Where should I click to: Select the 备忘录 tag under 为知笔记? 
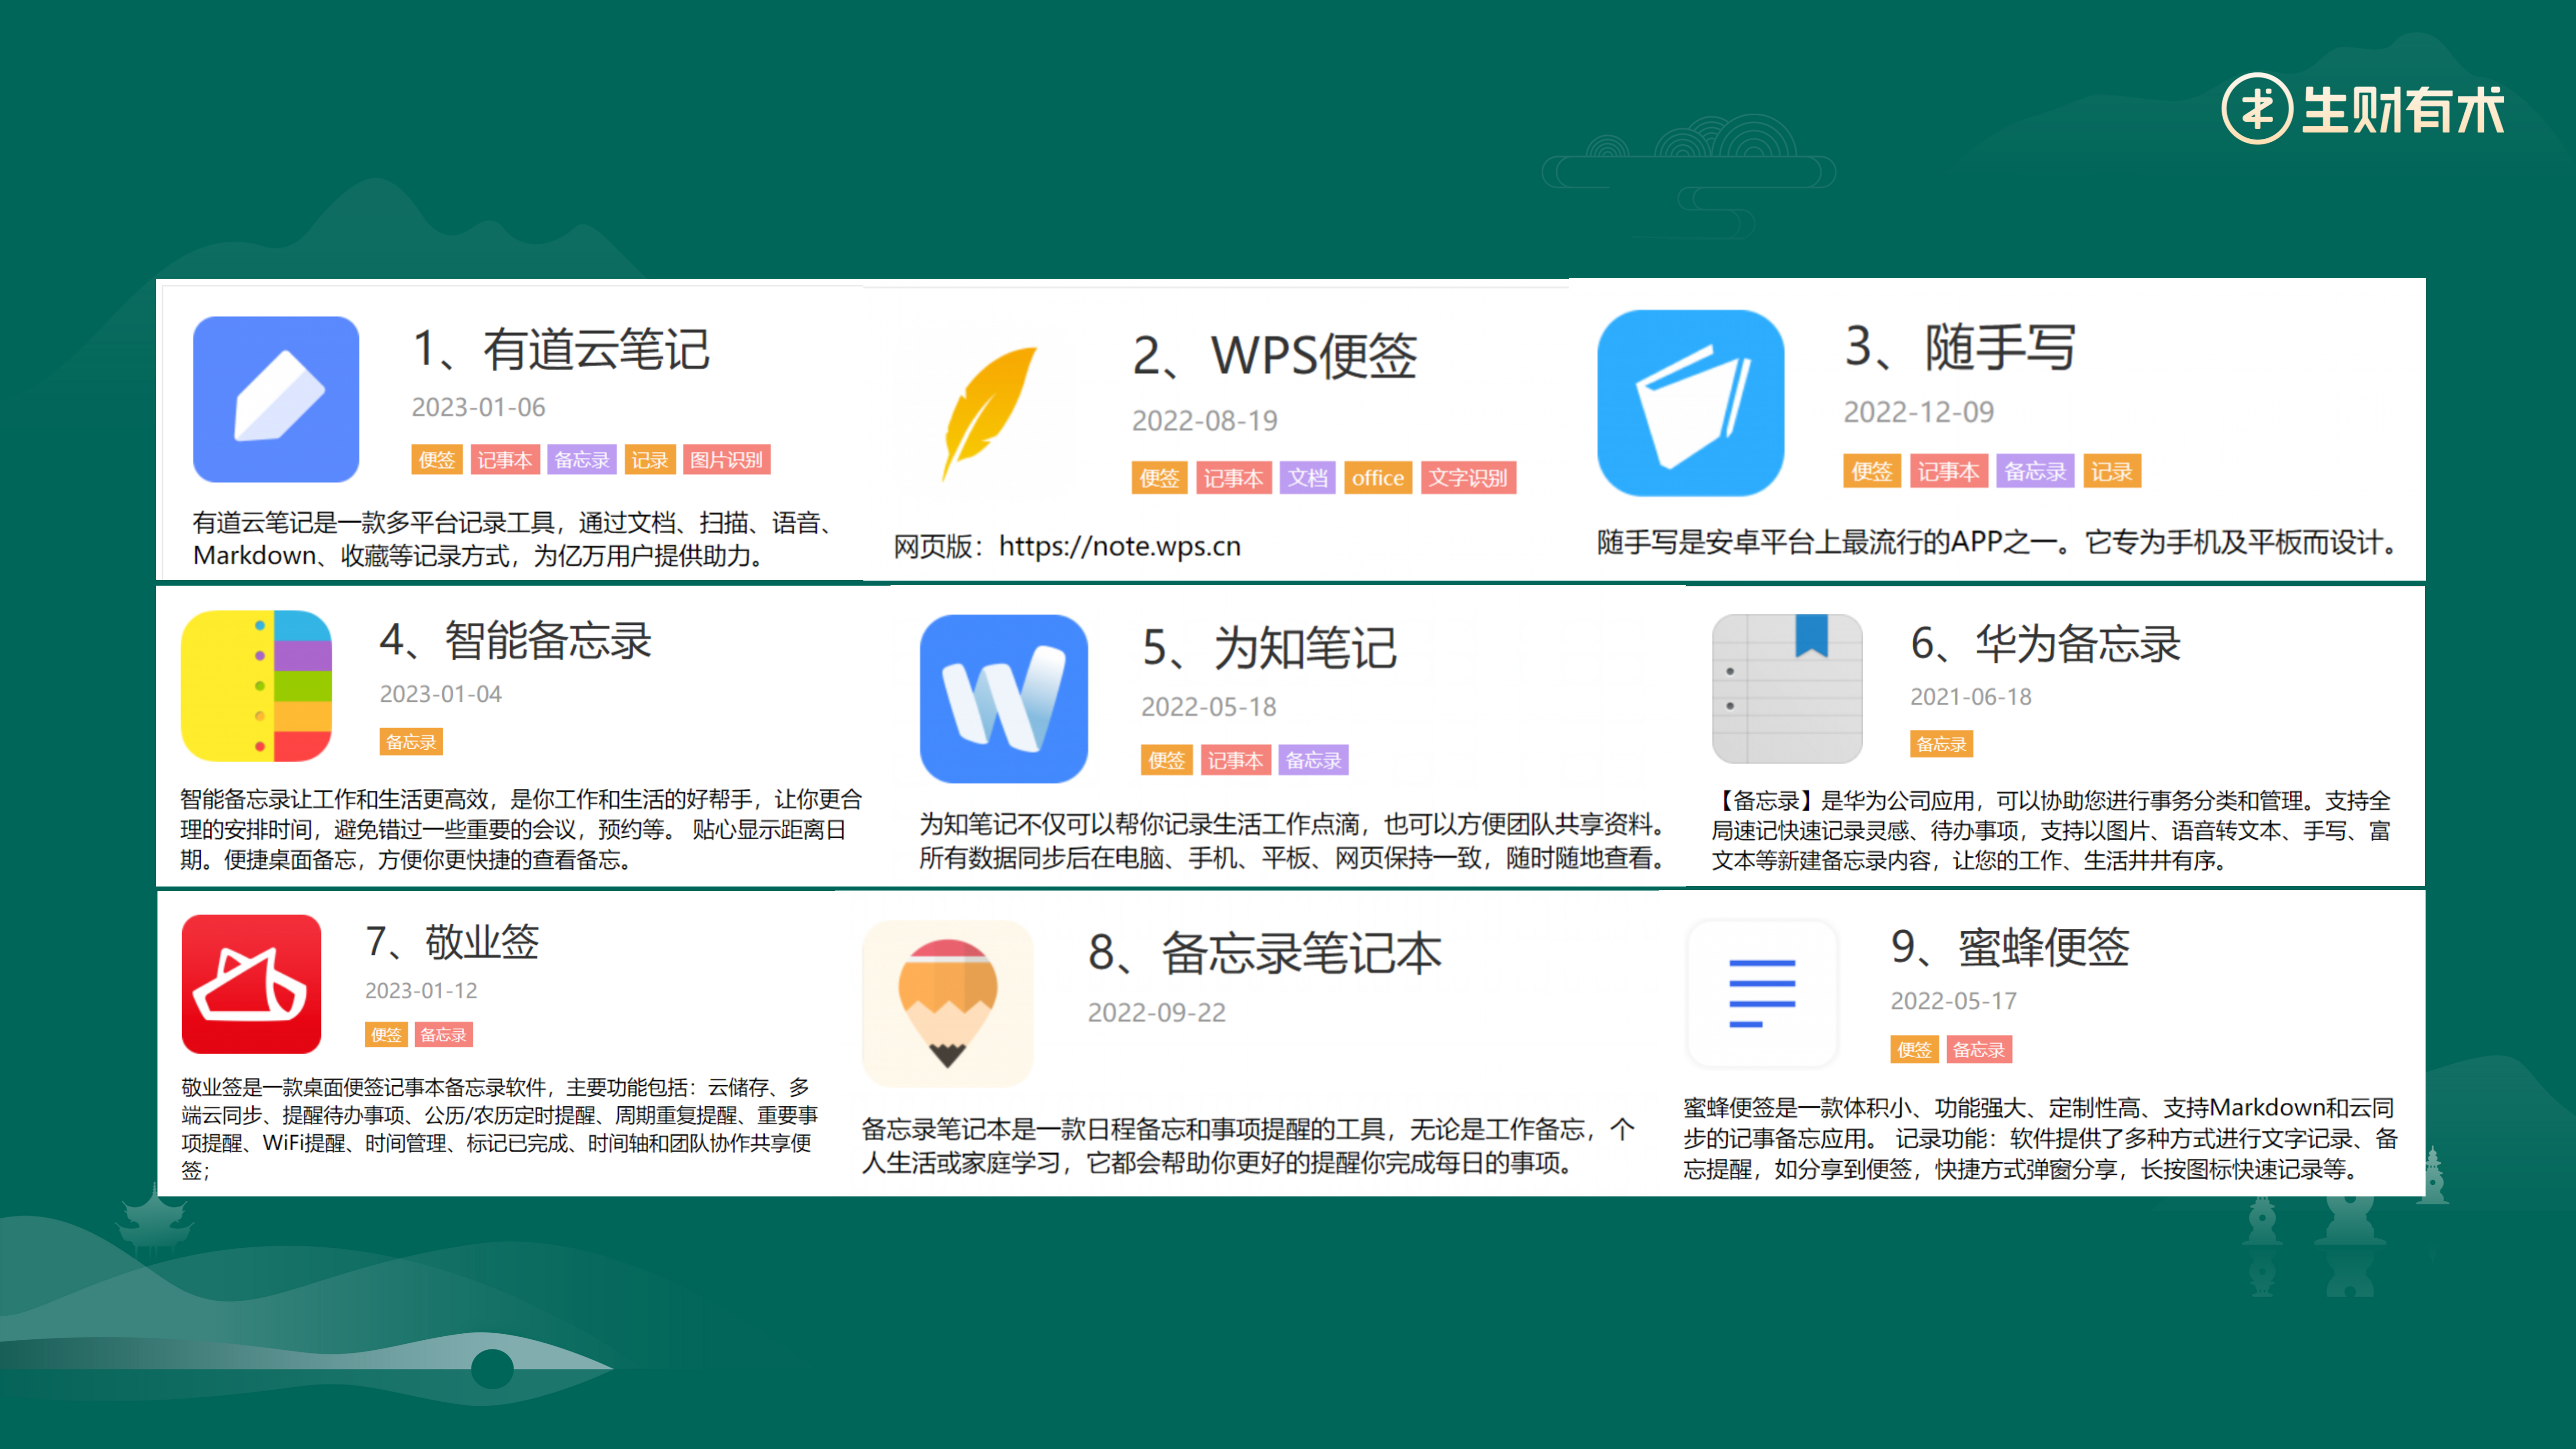(x=1314, y=760)
